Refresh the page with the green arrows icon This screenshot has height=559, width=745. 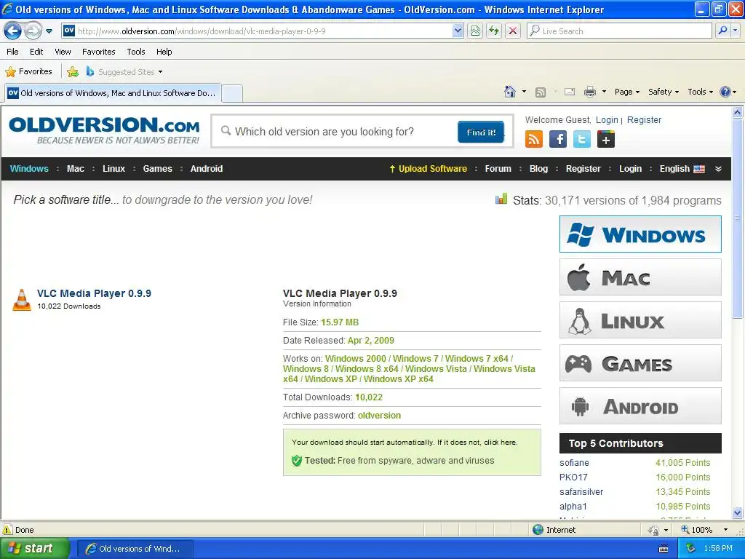[494, 31]
